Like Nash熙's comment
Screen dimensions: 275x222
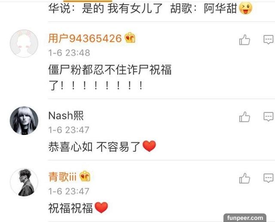click(244, 117)
